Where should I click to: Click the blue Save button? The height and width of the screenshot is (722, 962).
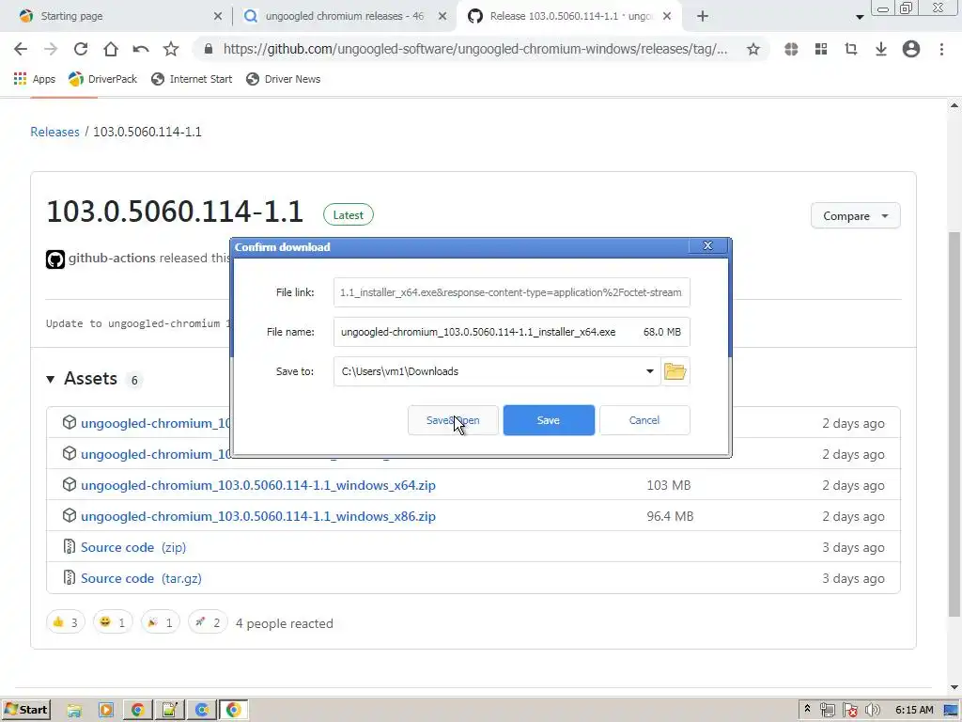(x=549, y=420)
